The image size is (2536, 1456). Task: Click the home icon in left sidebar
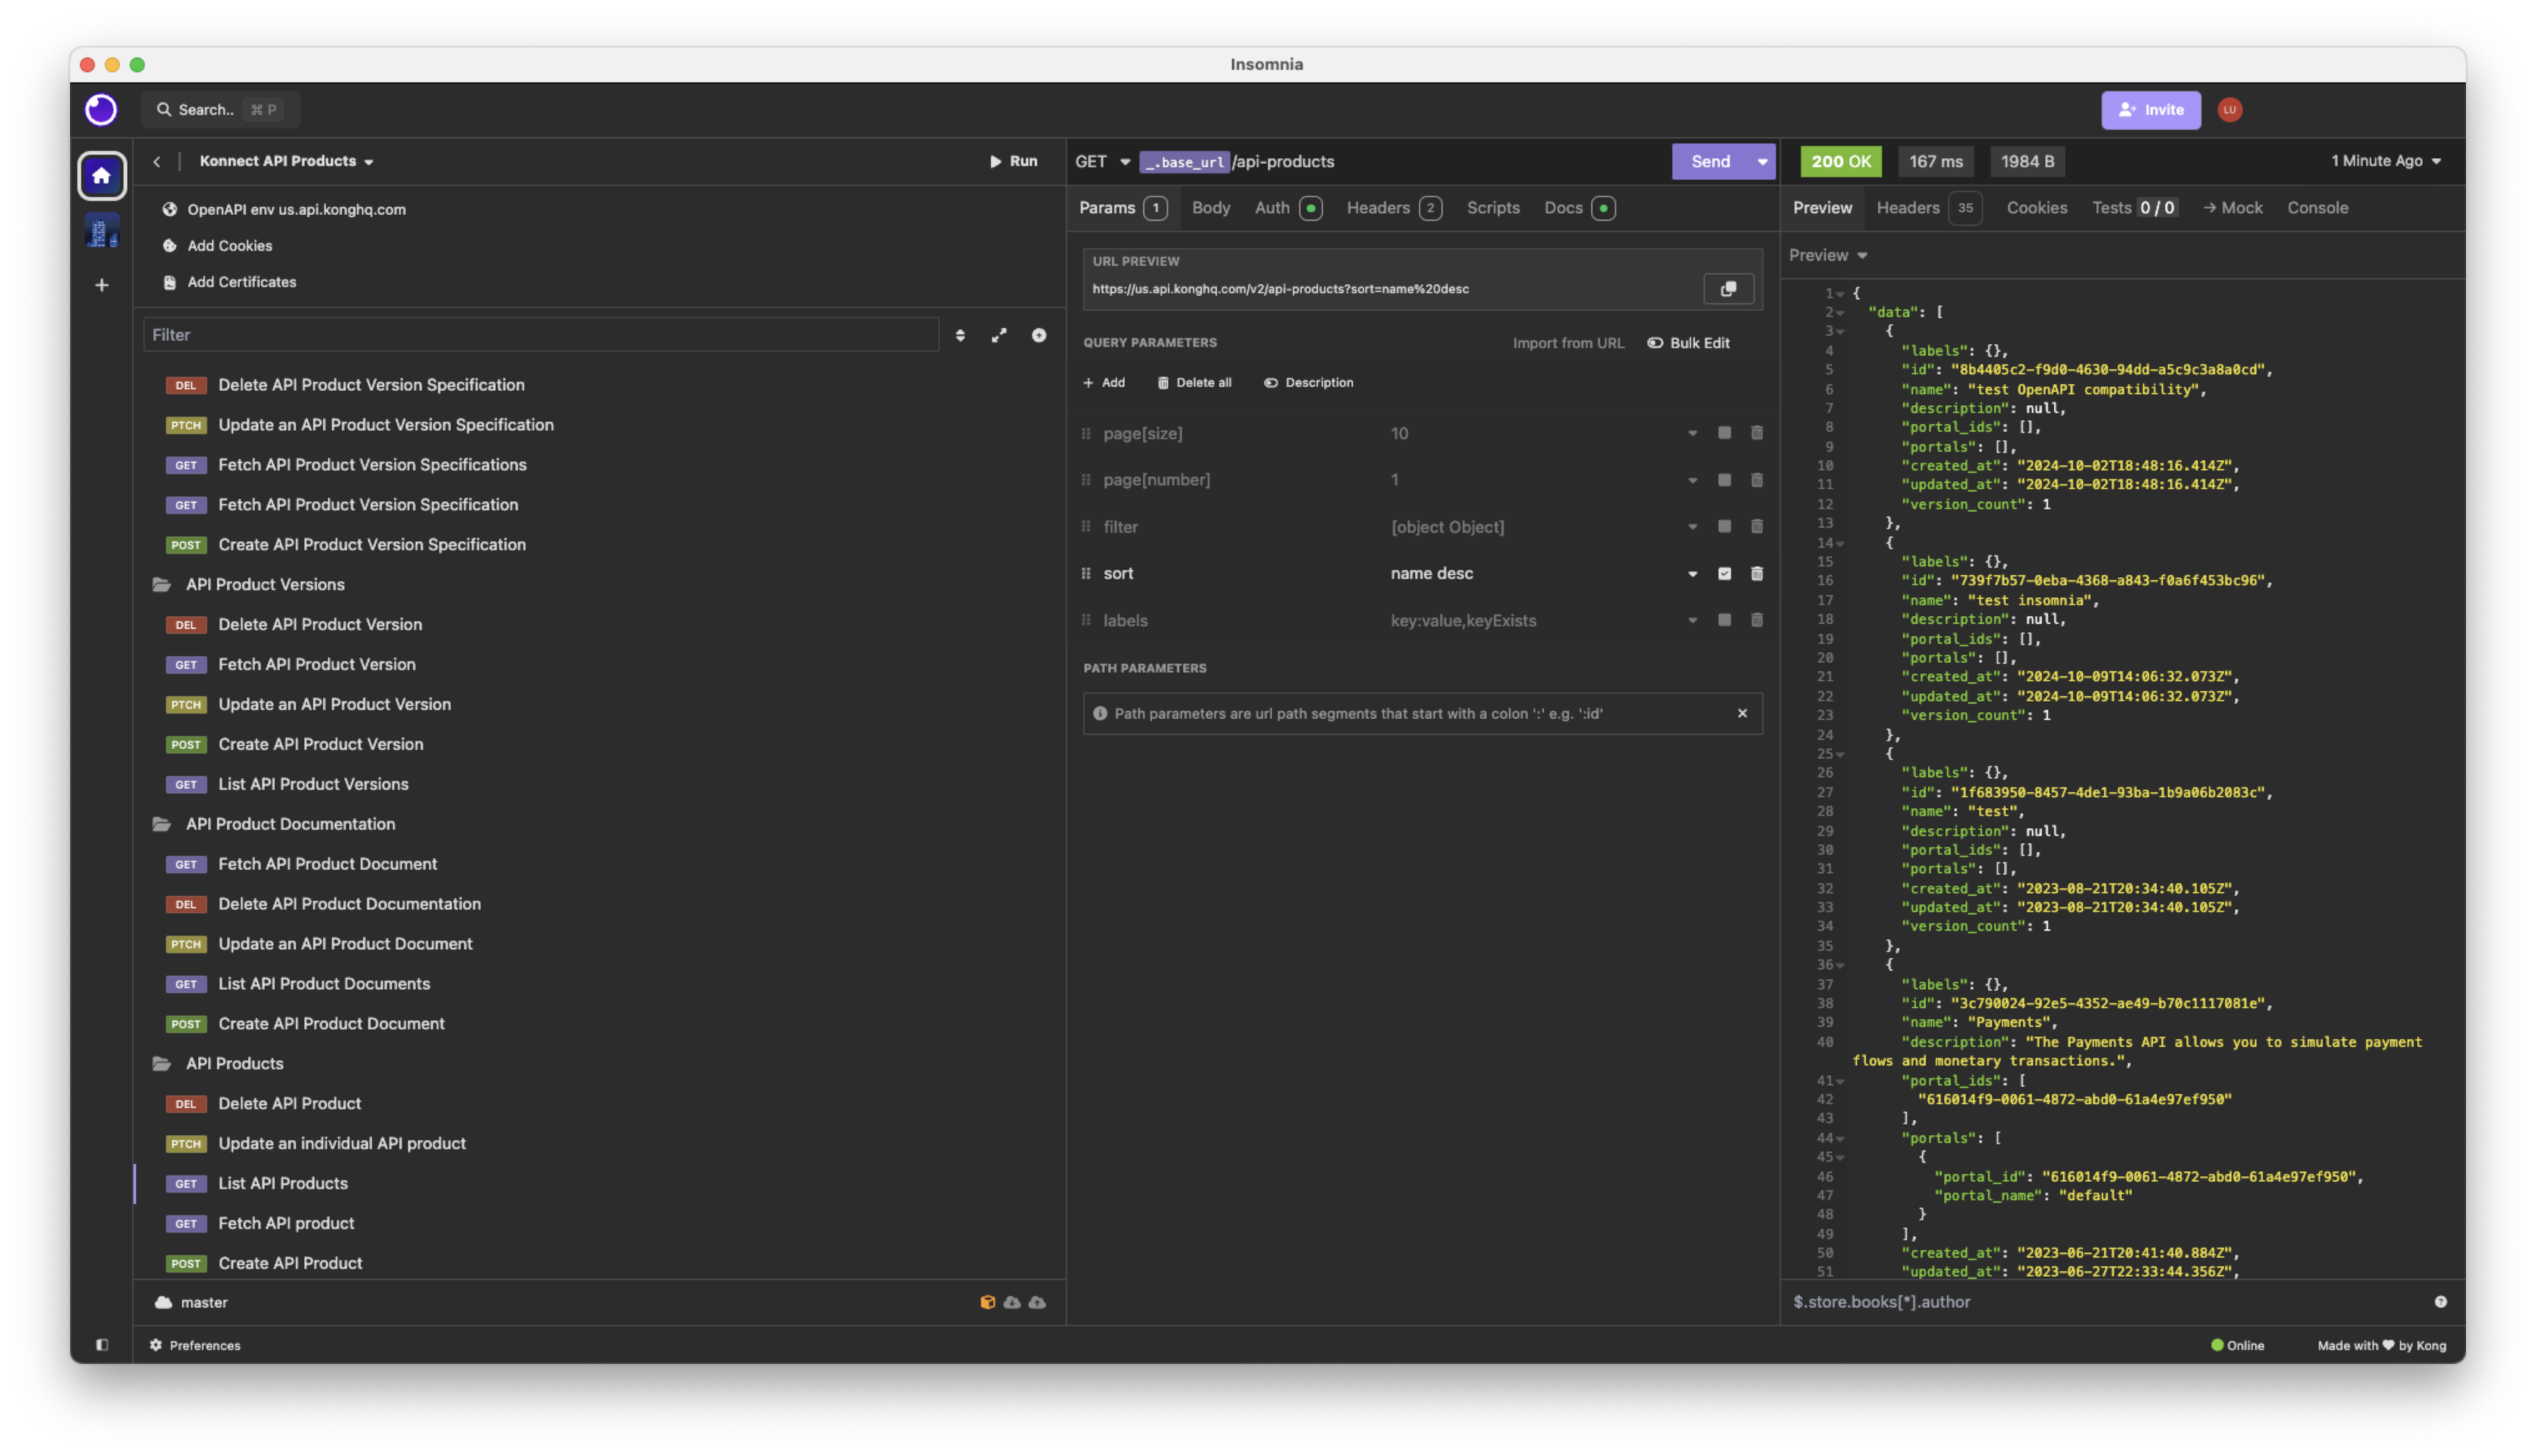click(102, 176)
